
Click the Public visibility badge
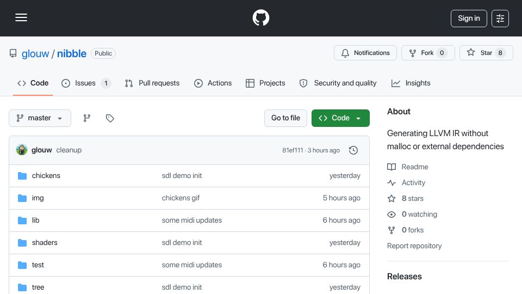[103, 53]
